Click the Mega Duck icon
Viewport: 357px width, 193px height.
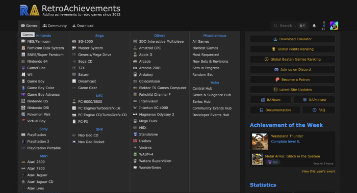click(135, 121)
